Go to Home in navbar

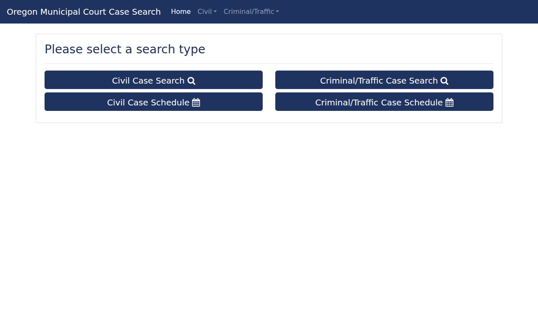(181, 12)
